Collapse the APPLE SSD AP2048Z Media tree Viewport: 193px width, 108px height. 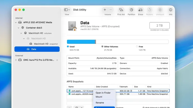(x=16, y=22)
